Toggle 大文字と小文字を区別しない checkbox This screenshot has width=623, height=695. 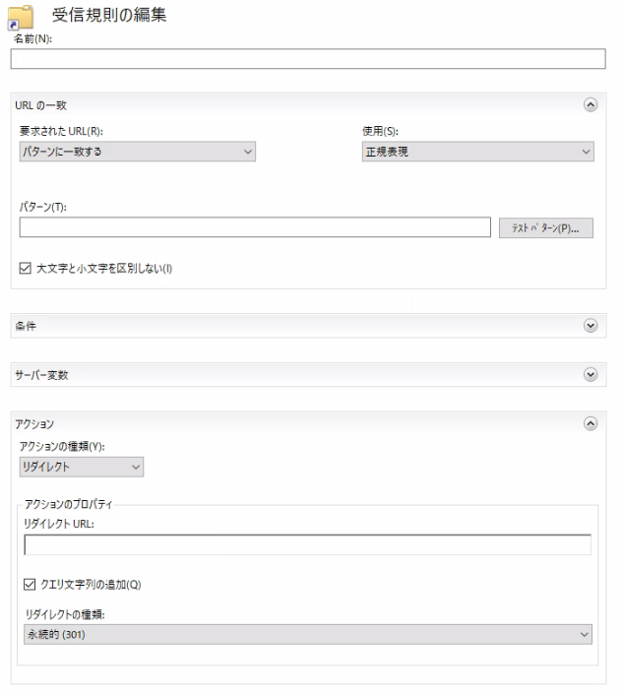coord(26,268)
